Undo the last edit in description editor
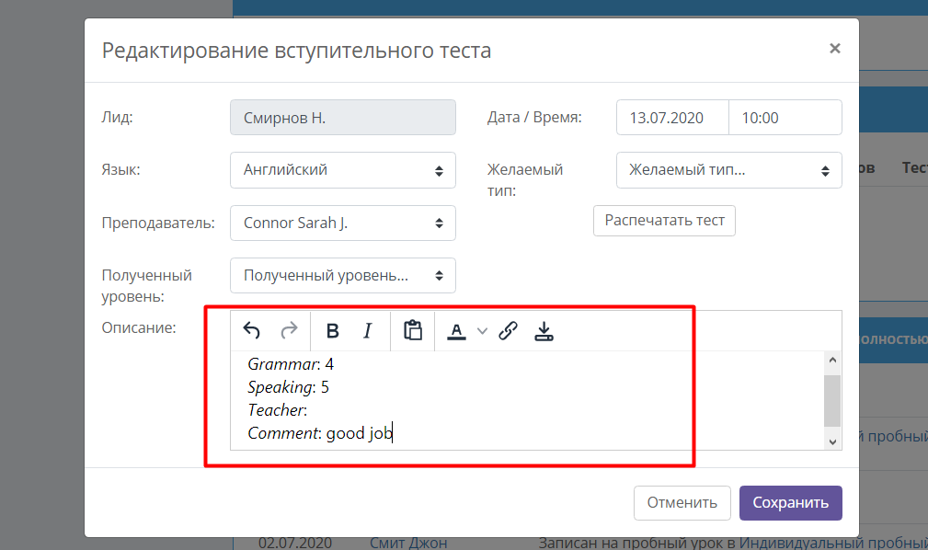 tap(251, 330)
